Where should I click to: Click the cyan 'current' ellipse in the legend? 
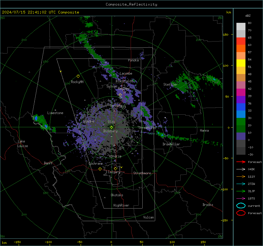(241, 206)
